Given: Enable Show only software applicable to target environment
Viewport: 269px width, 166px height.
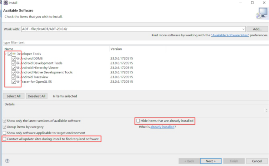Looking at the screenshot, I should [4, 133].
